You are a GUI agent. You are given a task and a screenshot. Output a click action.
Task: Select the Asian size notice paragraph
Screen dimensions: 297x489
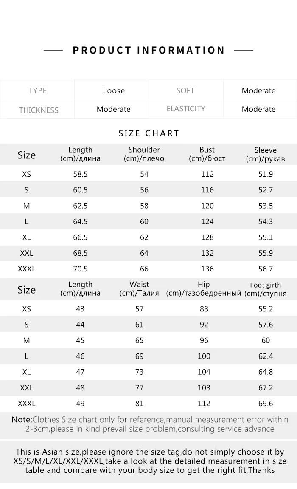tap(149, 461)
